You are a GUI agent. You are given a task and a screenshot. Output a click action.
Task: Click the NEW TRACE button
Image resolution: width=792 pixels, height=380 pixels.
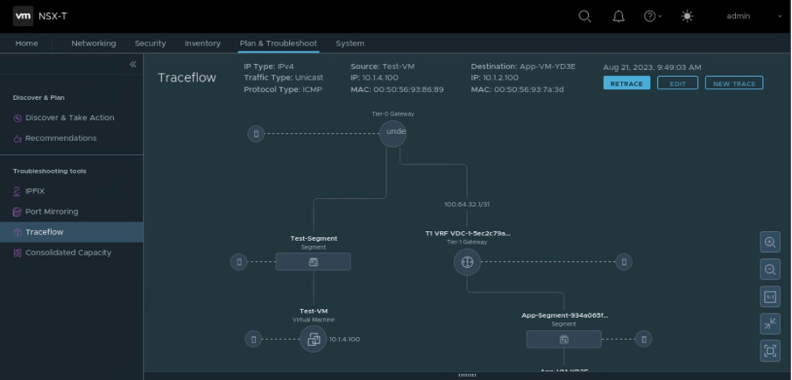point(733,83)
